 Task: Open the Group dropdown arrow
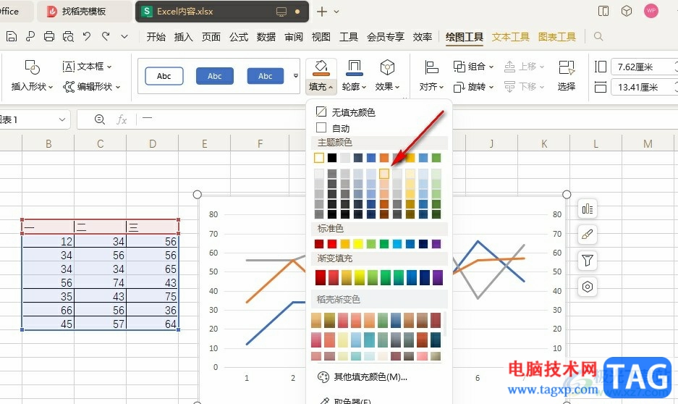pyautogui.click(x=491, y=67)
